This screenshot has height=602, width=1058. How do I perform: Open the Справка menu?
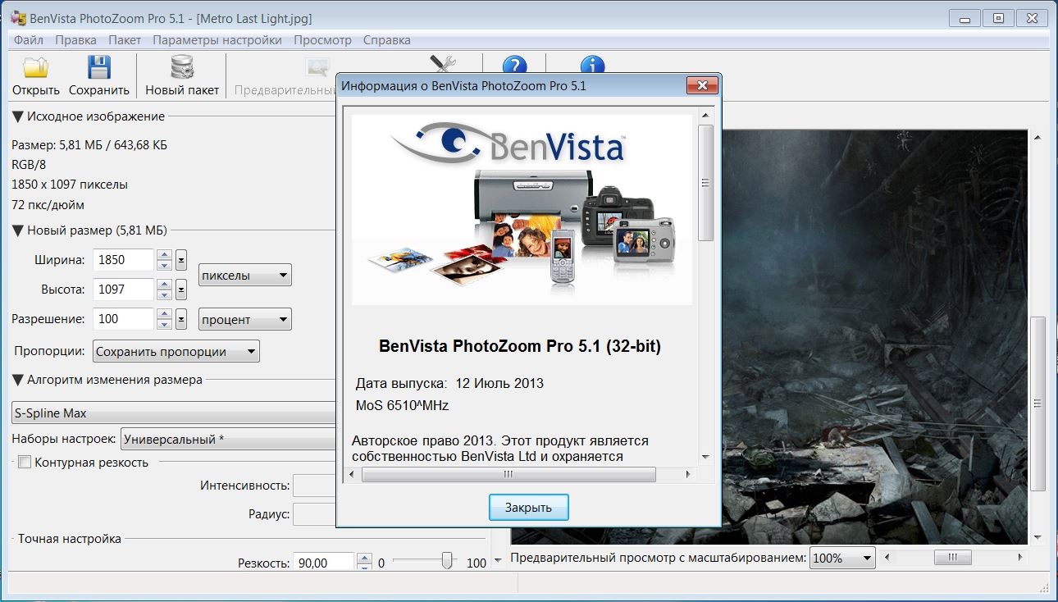pyautogui.click(x=386, y=39)
